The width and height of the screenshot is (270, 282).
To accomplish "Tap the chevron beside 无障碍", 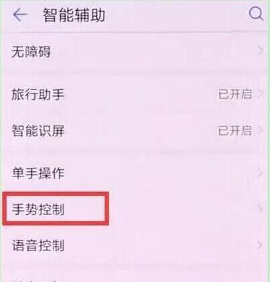I will 261,52.
